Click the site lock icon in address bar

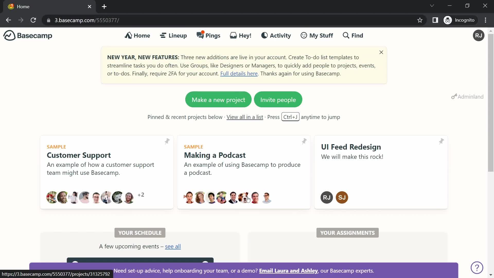click(48, 20)
